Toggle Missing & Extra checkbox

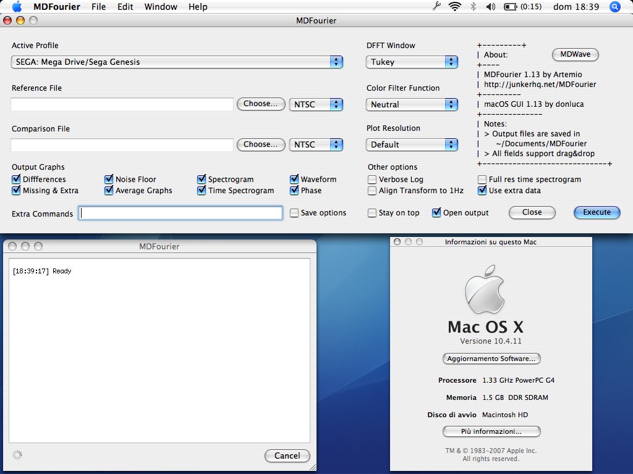pos(16,190)
